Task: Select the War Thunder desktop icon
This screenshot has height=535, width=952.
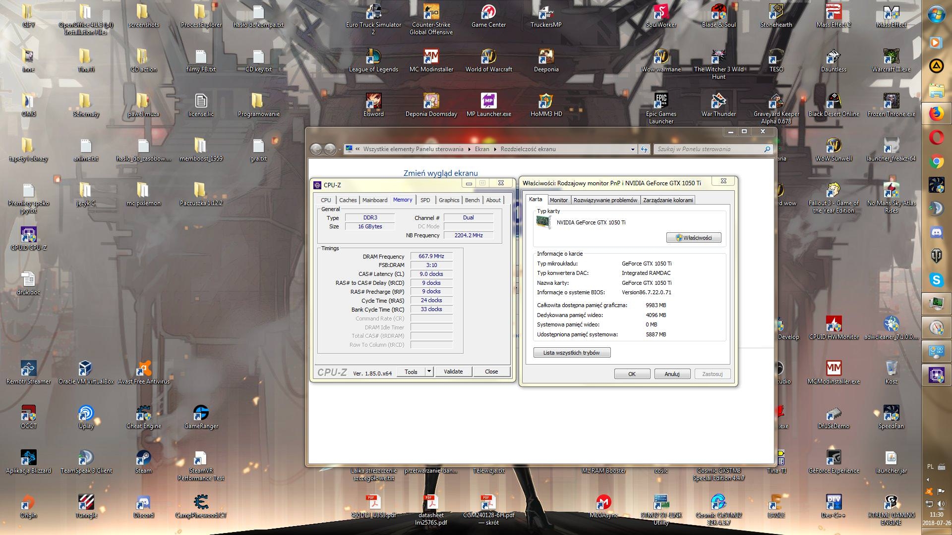Action: 718,105
